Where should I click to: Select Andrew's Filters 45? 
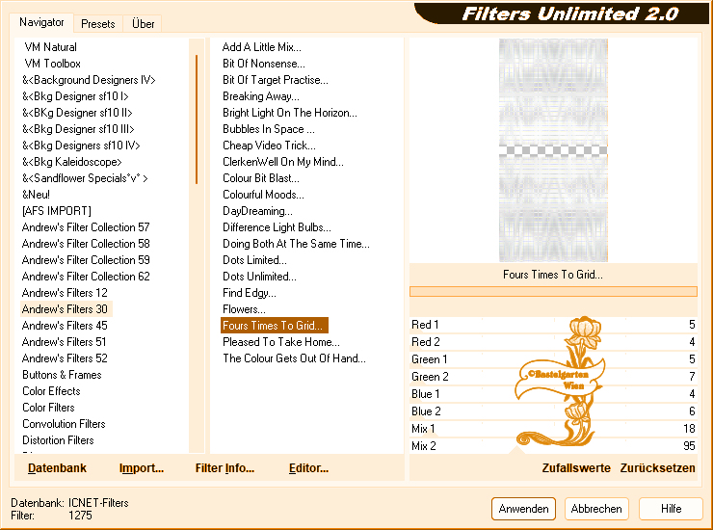click(x=65, y=326)
